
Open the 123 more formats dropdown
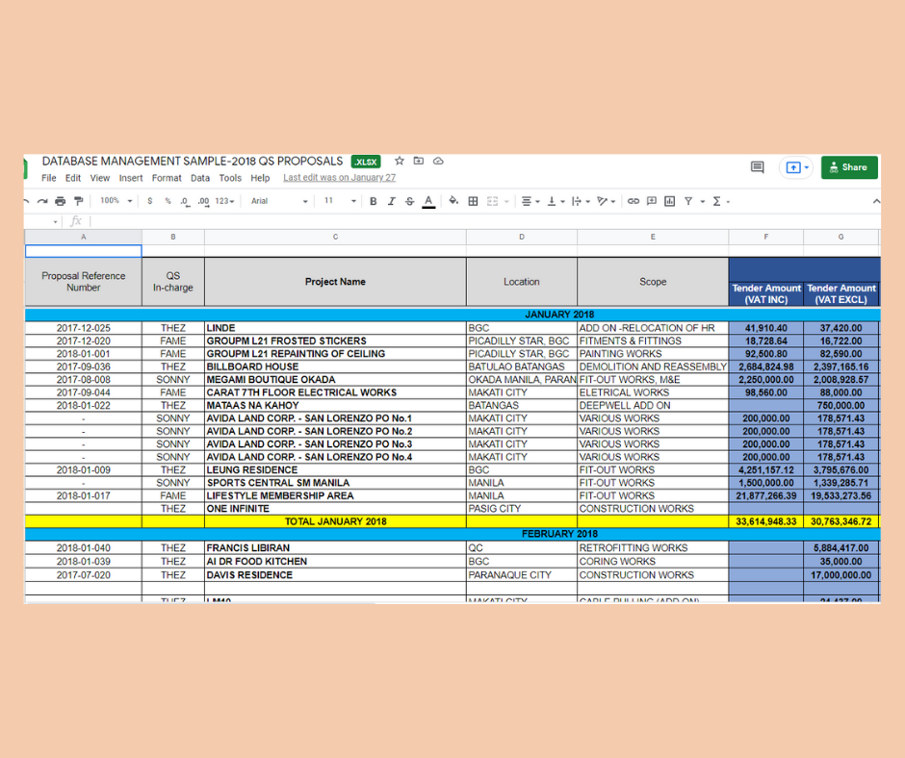224,201
